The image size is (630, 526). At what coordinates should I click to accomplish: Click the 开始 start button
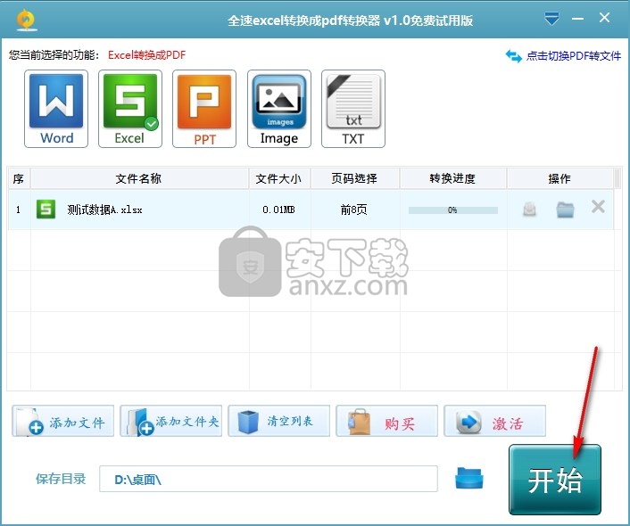[x=555, y=480]
